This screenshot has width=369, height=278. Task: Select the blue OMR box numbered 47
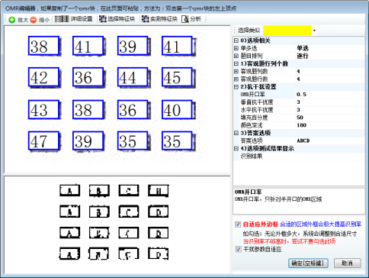coord(43,141)
